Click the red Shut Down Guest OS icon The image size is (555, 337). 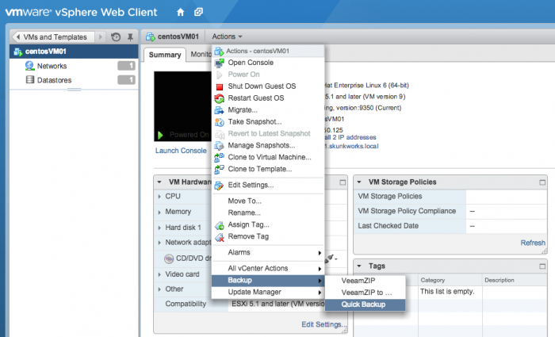click(x=220, y=86)
